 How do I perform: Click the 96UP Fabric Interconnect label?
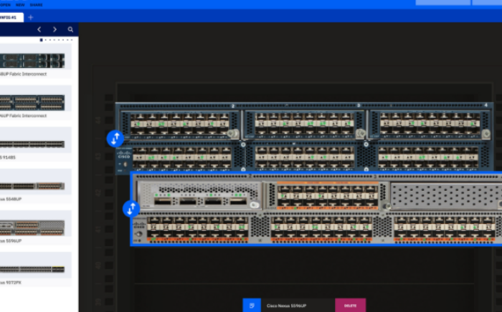click(x=23, y=116)
